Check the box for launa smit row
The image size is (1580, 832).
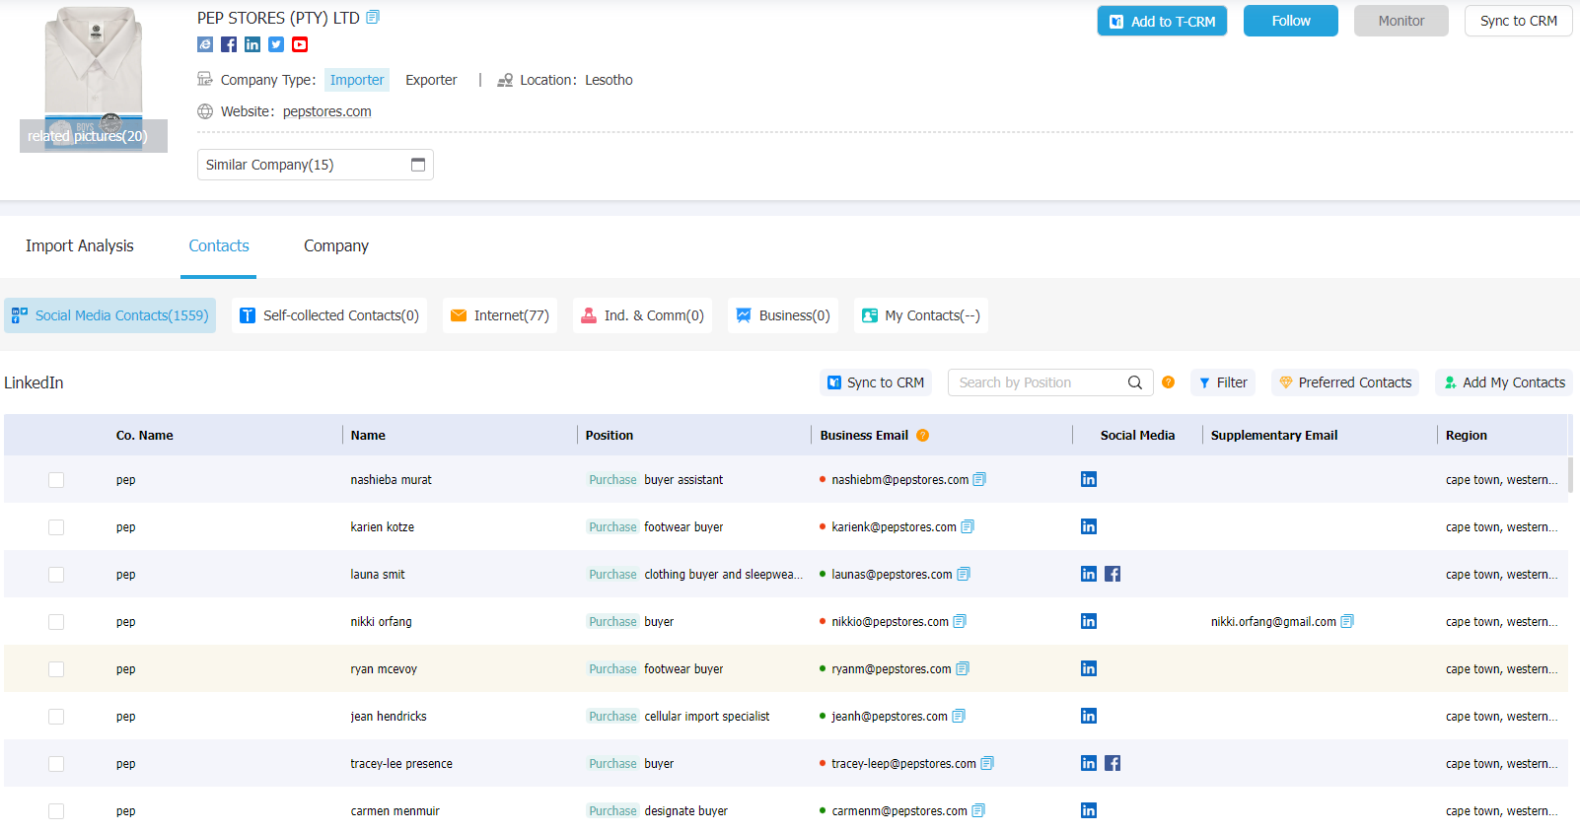56,575
